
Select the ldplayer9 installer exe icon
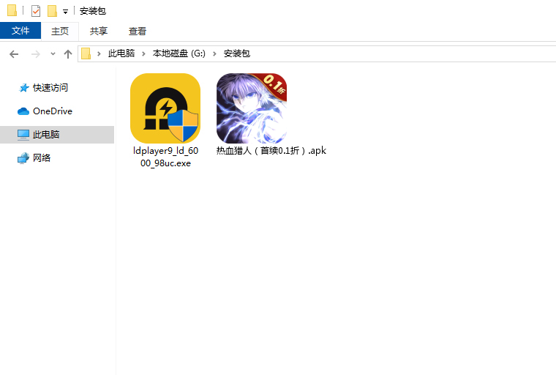[165, 108]
